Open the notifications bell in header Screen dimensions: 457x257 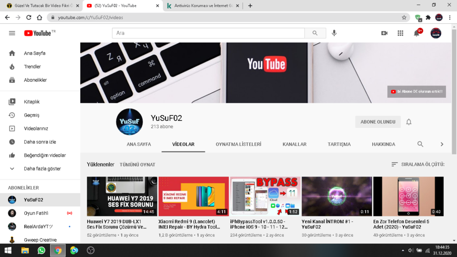tap(417, 33)
